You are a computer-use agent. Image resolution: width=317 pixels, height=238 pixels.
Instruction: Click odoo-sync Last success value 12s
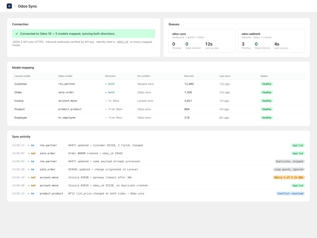point(209,44)
